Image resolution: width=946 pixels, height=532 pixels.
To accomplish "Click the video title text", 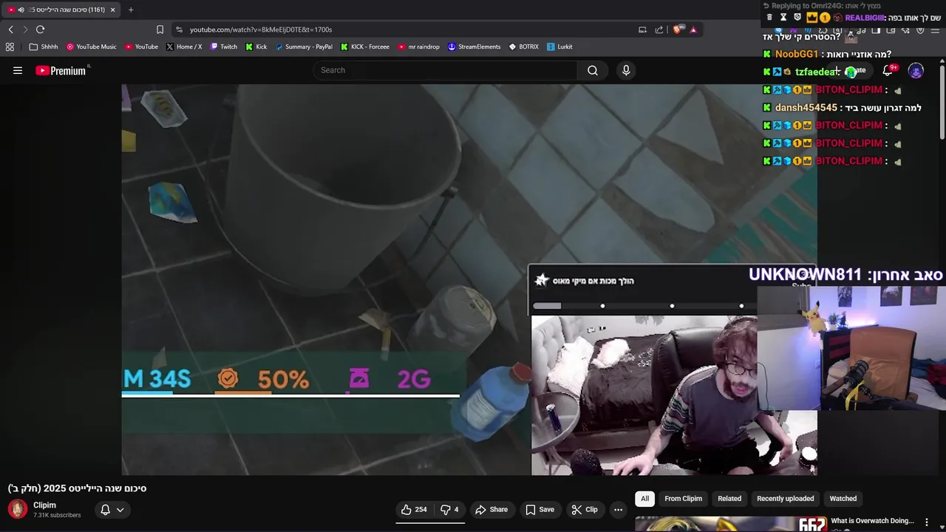I will click(x=78, y=488).
